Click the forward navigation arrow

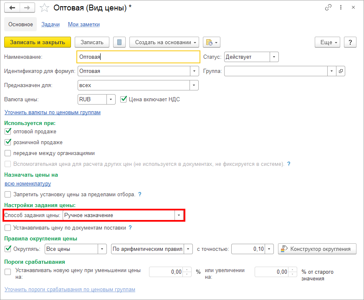(x=27, y=8)
